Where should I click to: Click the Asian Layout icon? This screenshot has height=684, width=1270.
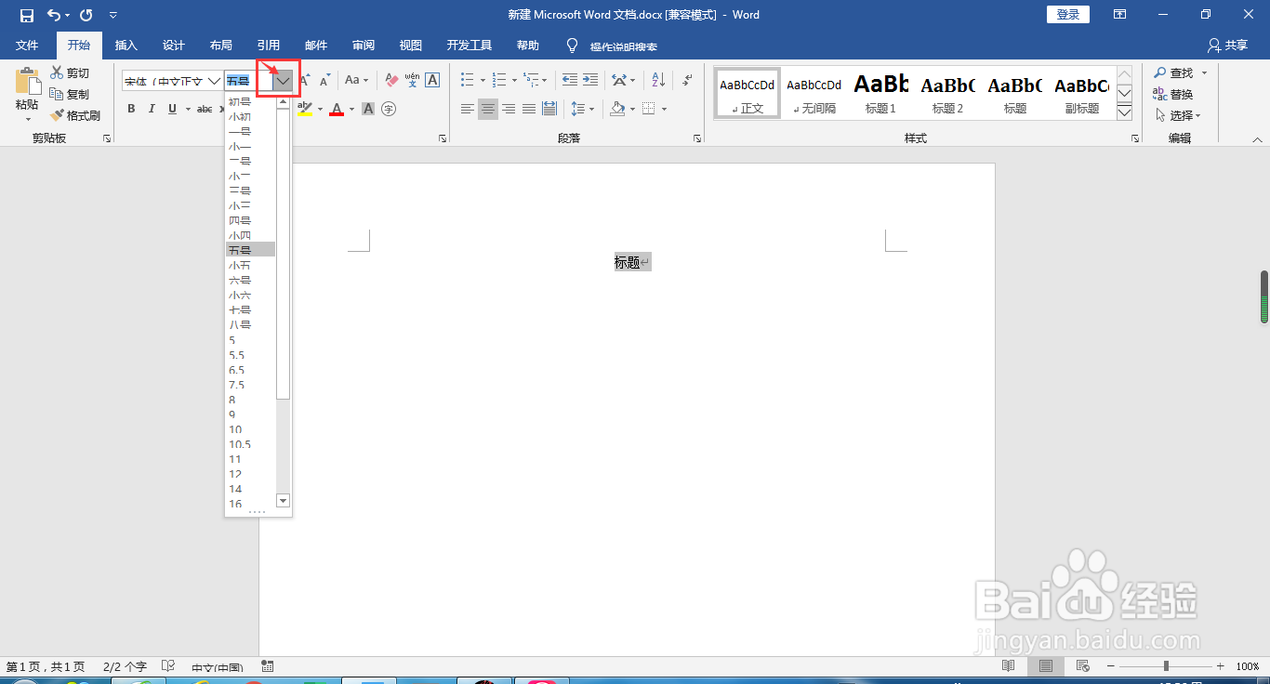point(619,80)
